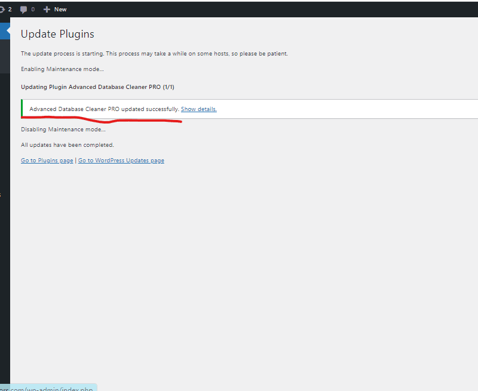Select 'Advanced Database Cleaner PRO updated successfully.' message

tap(104, 109)
